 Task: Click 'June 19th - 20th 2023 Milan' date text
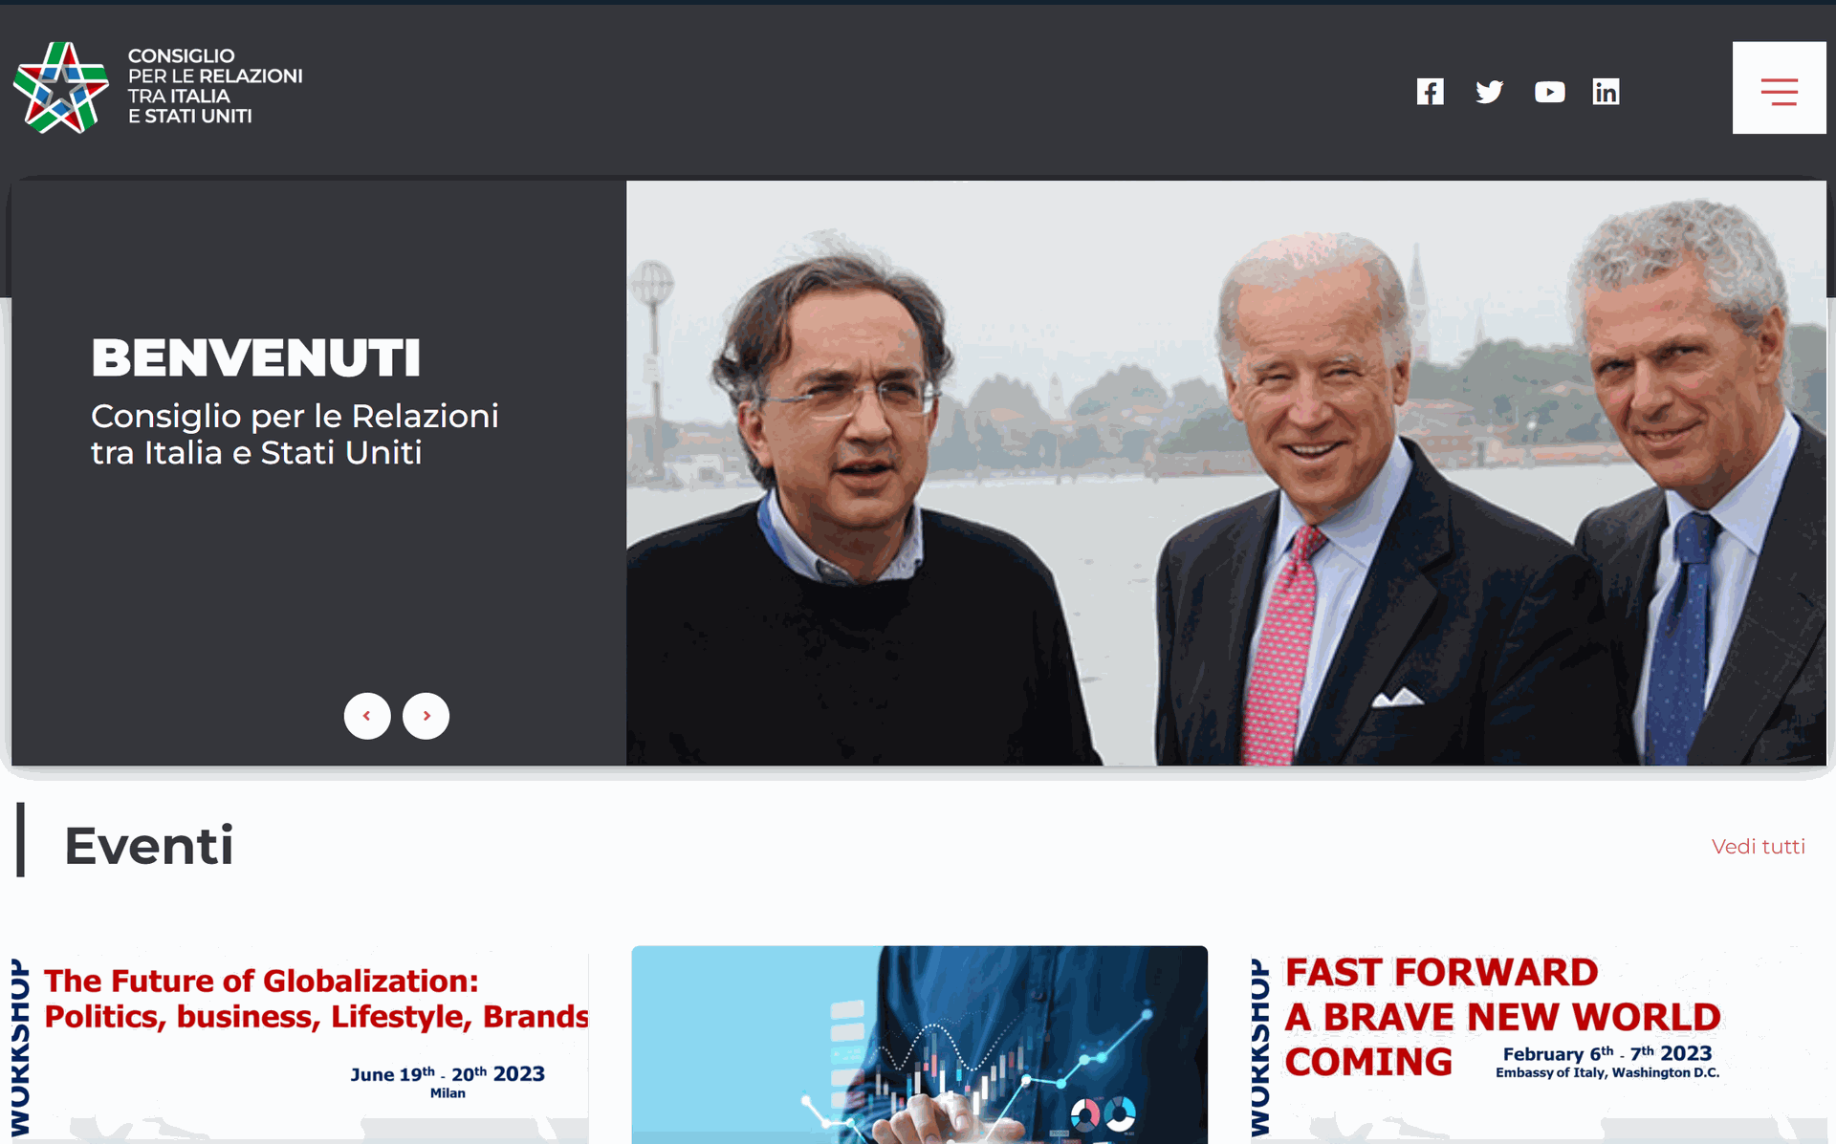[448, 1082]
